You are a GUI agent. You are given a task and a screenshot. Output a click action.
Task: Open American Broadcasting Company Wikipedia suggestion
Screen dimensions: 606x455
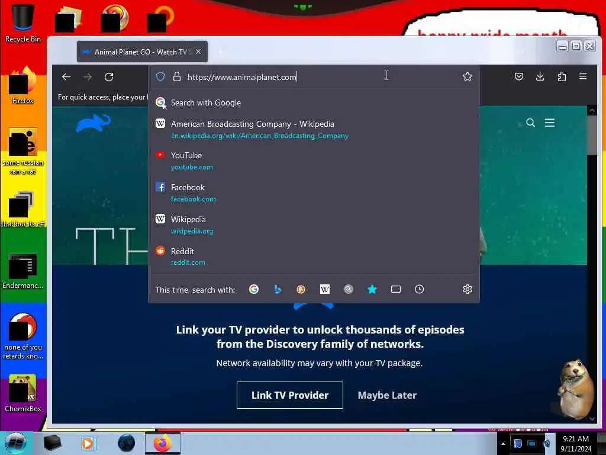pos(314,130)
